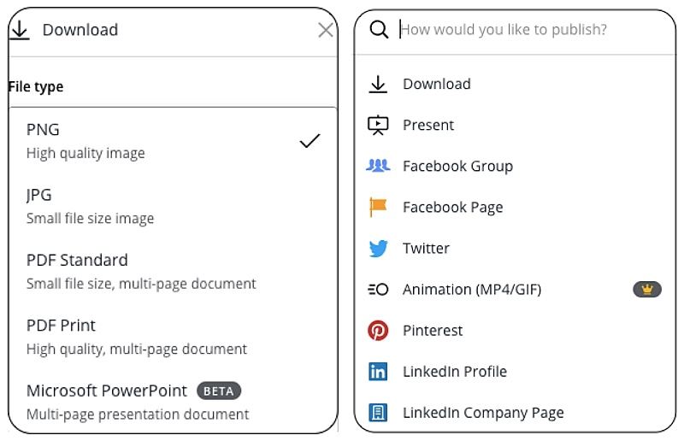Viewport: 684px width, 441px height.
Task: Click the Download arrow icon in publish list
Action: click(378, 84)
